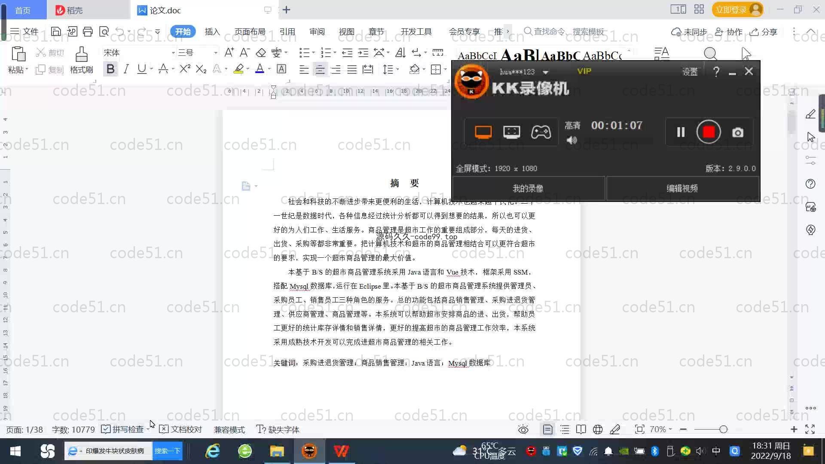Open My Recordings in KK recorder
825x464 pixels.
click(x=528, y=188)
